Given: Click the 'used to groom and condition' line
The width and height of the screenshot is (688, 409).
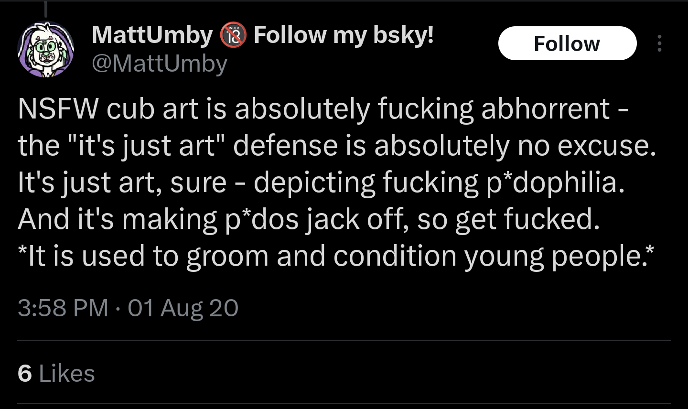Looking at the screenshot, I should click(x=336, y=256).
